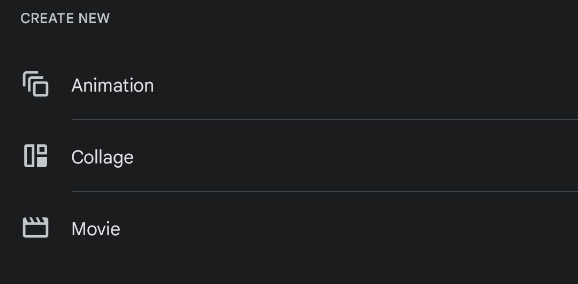The width and height of the screenshot is (578, 284).
Task: Hit the film clapper icon beside Movie
Action: point(36,228)
